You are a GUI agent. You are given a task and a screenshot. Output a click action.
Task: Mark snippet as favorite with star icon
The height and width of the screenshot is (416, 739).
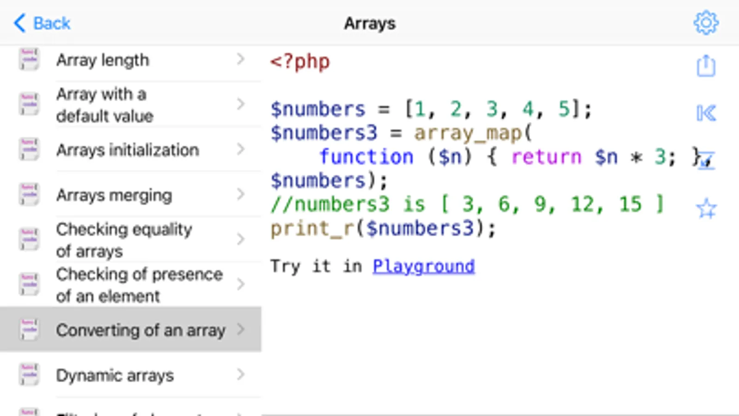pyautogui.click(x=706, y=208)
